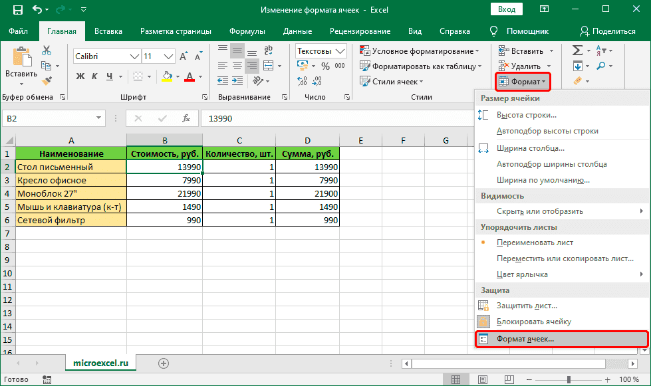Click the Поделиться share button
This screenshot has width=651, height=386.
click(x=608, y=31)
